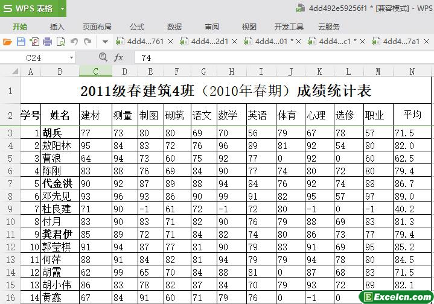Click the Select All corner triangle
The height and width of the screenshot is (304, 434).
pos(14,71)
